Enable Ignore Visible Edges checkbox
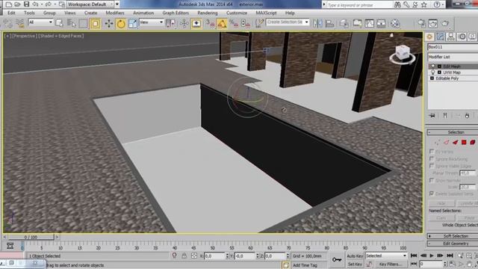This screenshot has height=269, width=478. [432, 166]
